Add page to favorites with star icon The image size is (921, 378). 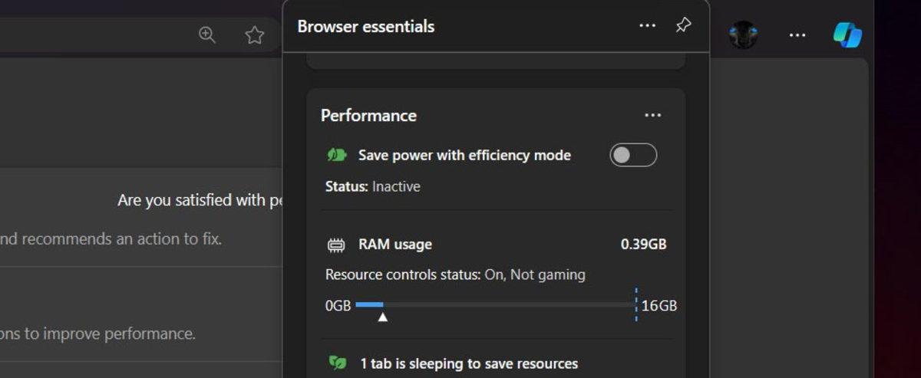pos(255,35)
